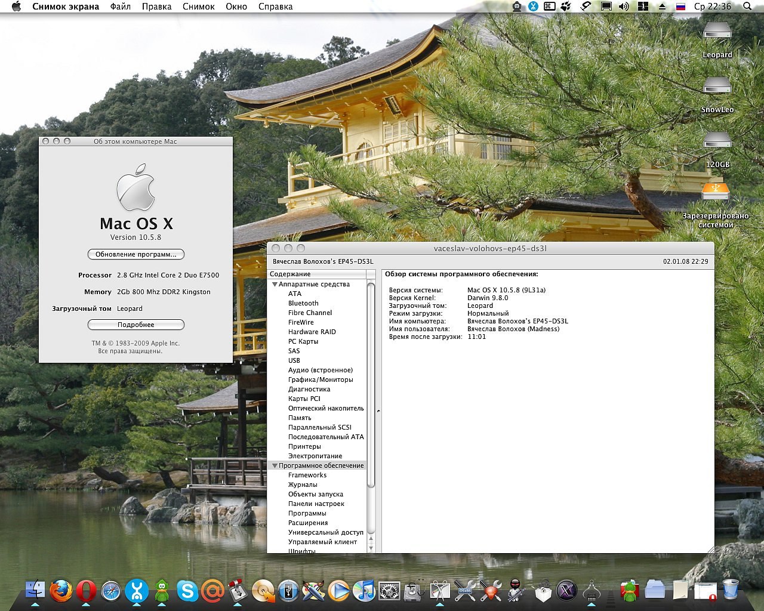The height and width of the screenshot is (611, 764).
Task: Select Bluetooth in hardware list
Action: click(303, 303)
